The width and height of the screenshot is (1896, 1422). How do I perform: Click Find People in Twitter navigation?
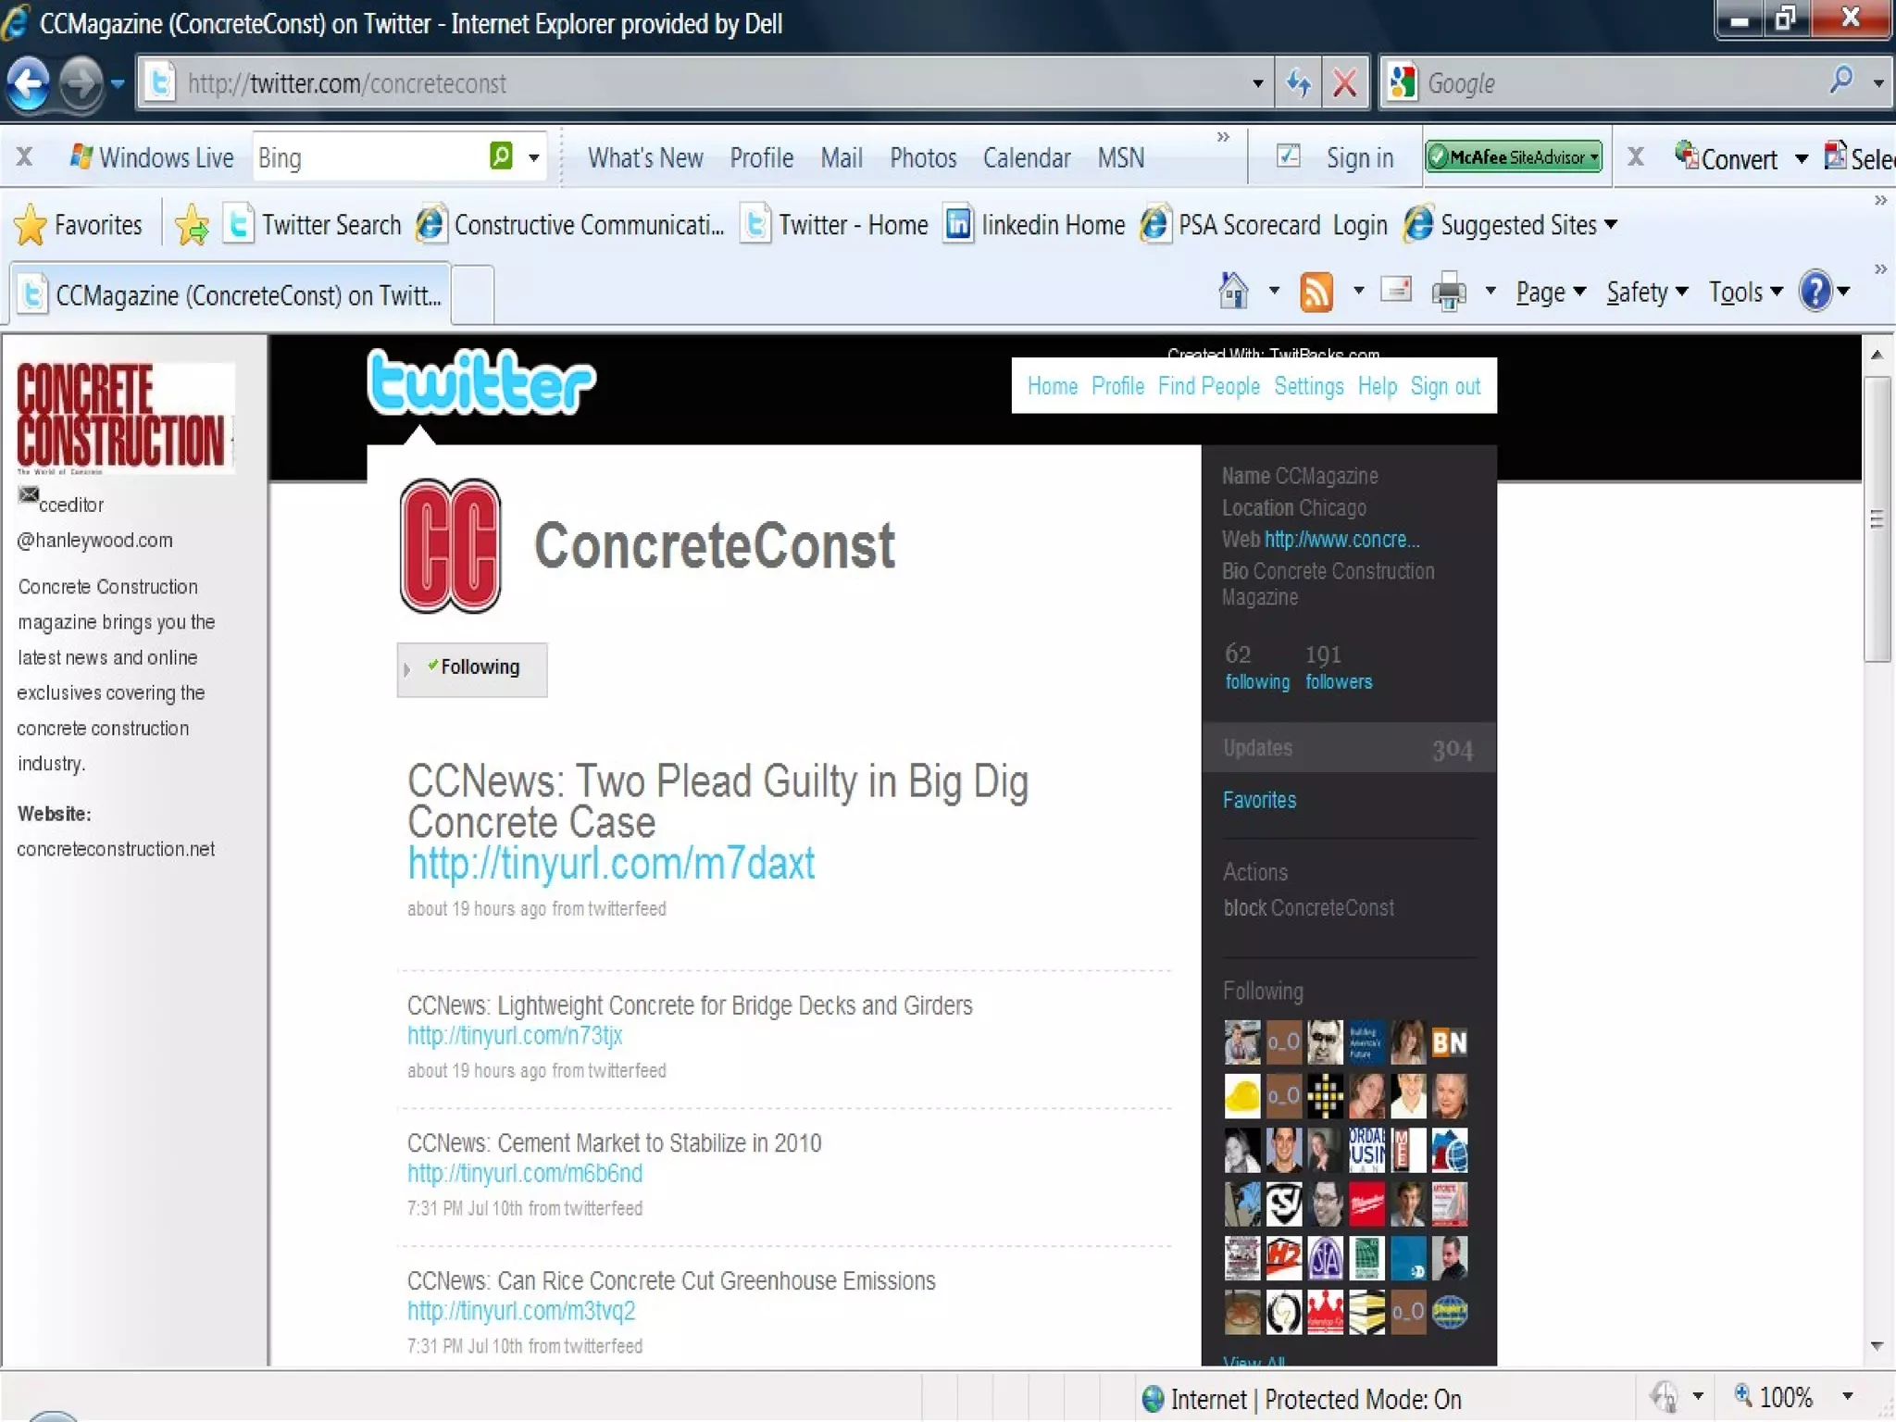[x=1208, y=386]
